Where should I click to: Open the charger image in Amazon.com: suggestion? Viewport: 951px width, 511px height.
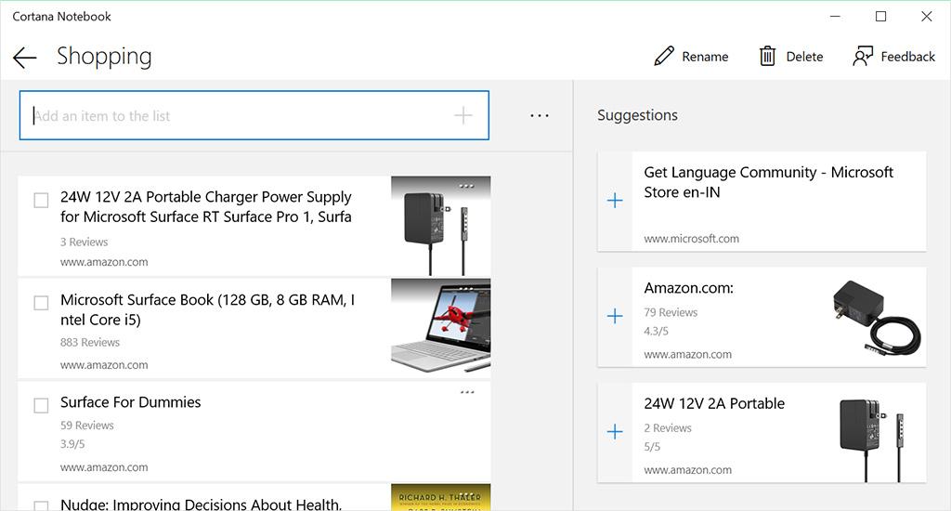coord(877,316)
